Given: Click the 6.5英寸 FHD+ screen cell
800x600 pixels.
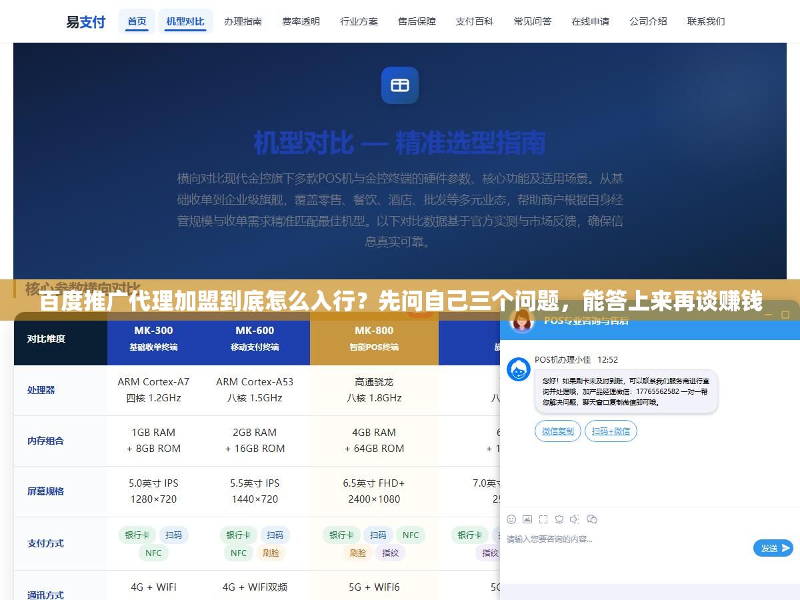Looking at the screenshot, I should 374,491.
